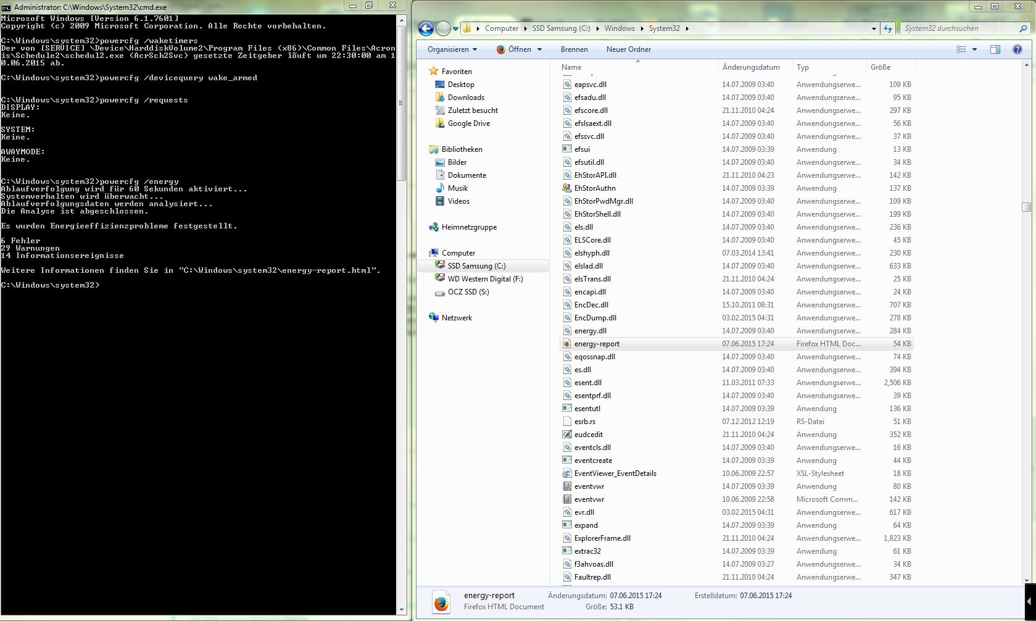Open the Google Drive favorite folder
The image size is (1036, 621).
point(468,123)
